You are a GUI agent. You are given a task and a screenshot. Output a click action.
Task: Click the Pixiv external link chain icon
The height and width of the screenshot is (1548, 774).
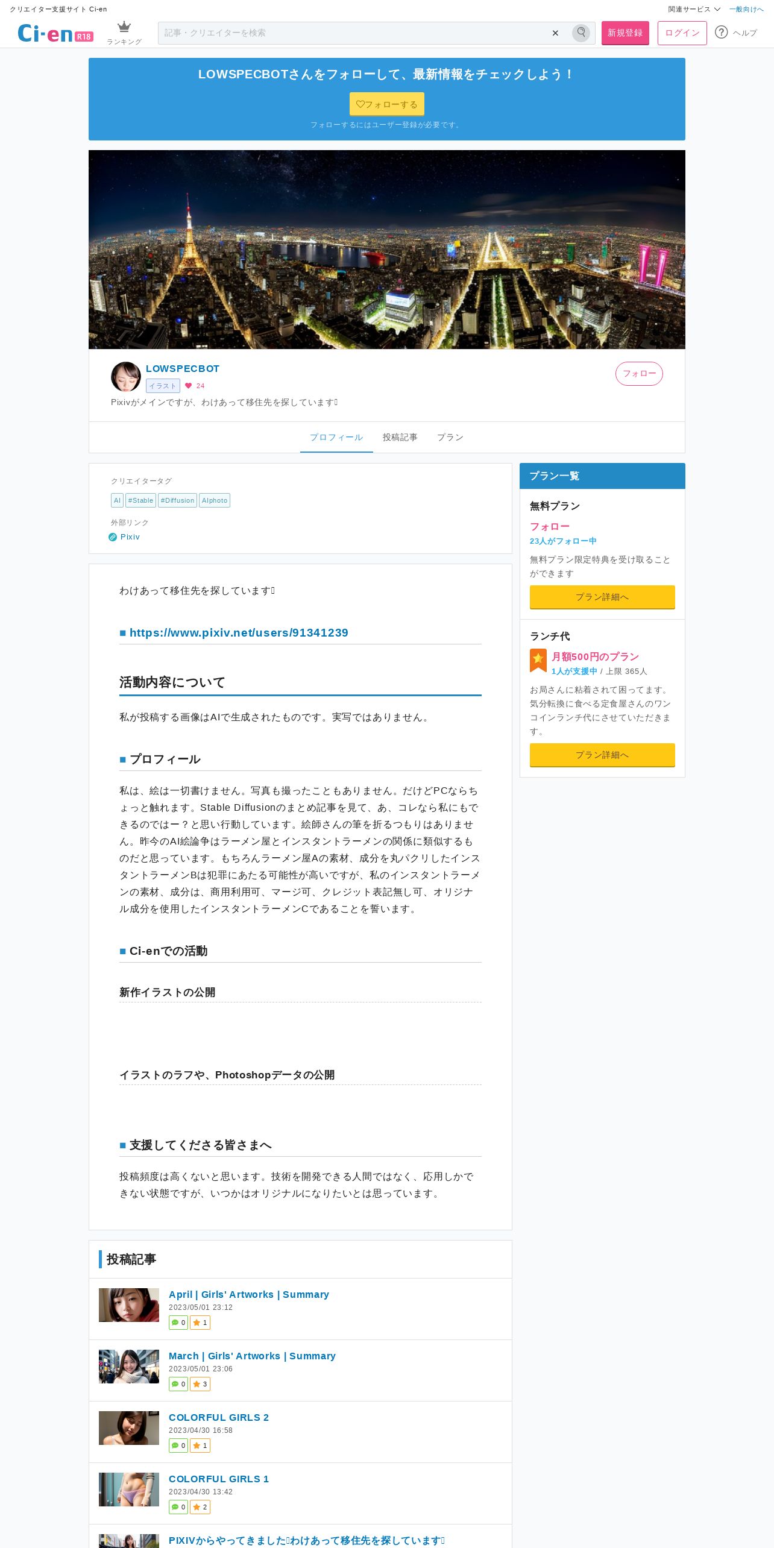point(113,537)
